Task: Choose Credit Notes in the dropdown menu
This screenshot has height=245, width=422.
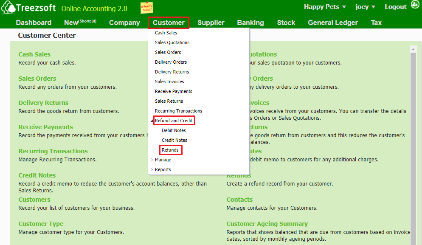Action: [174, 140]
